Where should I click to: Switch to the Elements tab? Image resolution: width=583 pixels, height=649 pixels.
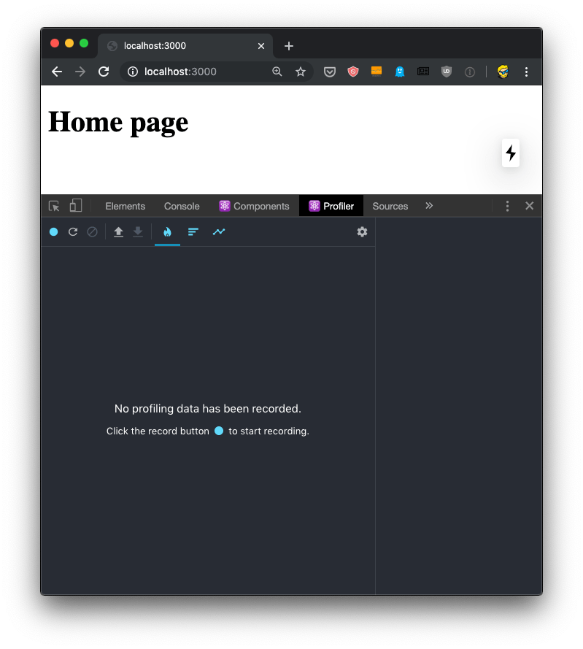[125, 206]
